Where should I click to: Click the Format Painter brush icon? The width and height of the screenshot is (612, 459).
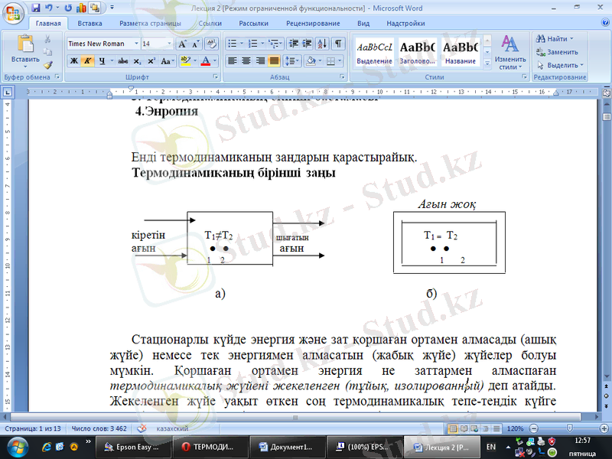click(x=48, y=65)
